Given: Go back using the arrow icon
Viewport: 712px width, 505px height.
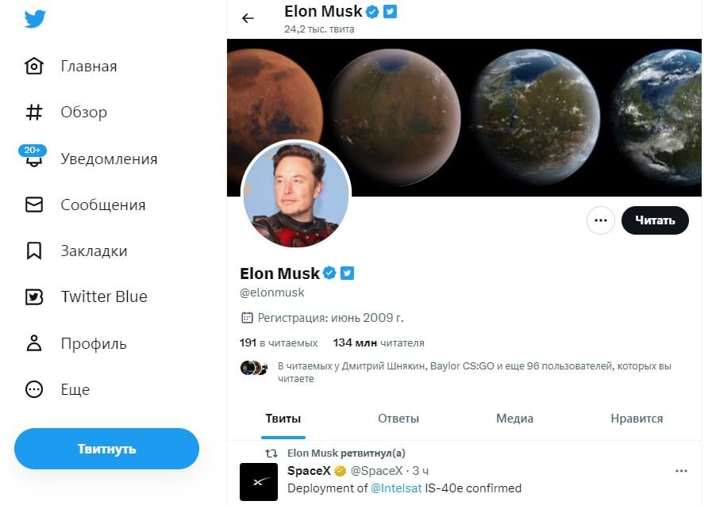Looking at the screenshot, I should coord(248,18).
